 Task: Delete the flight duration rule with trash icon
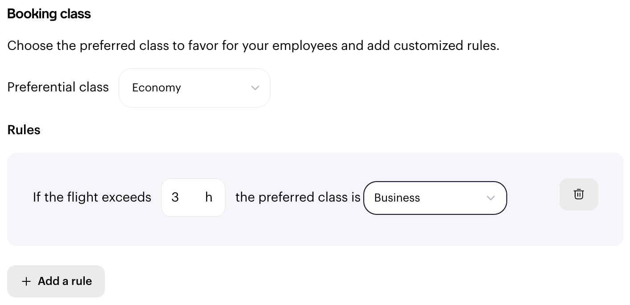579,194
